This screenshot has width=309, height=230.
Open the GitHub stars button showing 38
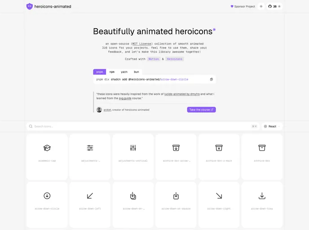274,6
